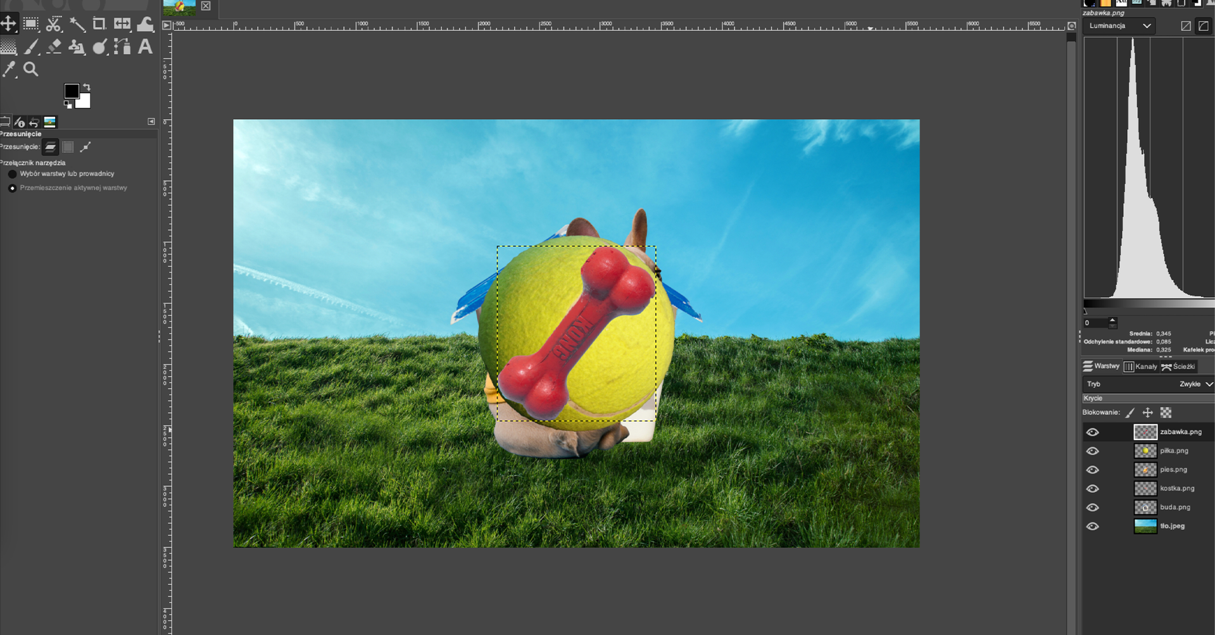Lock position and size of layer
Image resolution: width=1215 pixels, height=635 pixels.
[1148, 413]
